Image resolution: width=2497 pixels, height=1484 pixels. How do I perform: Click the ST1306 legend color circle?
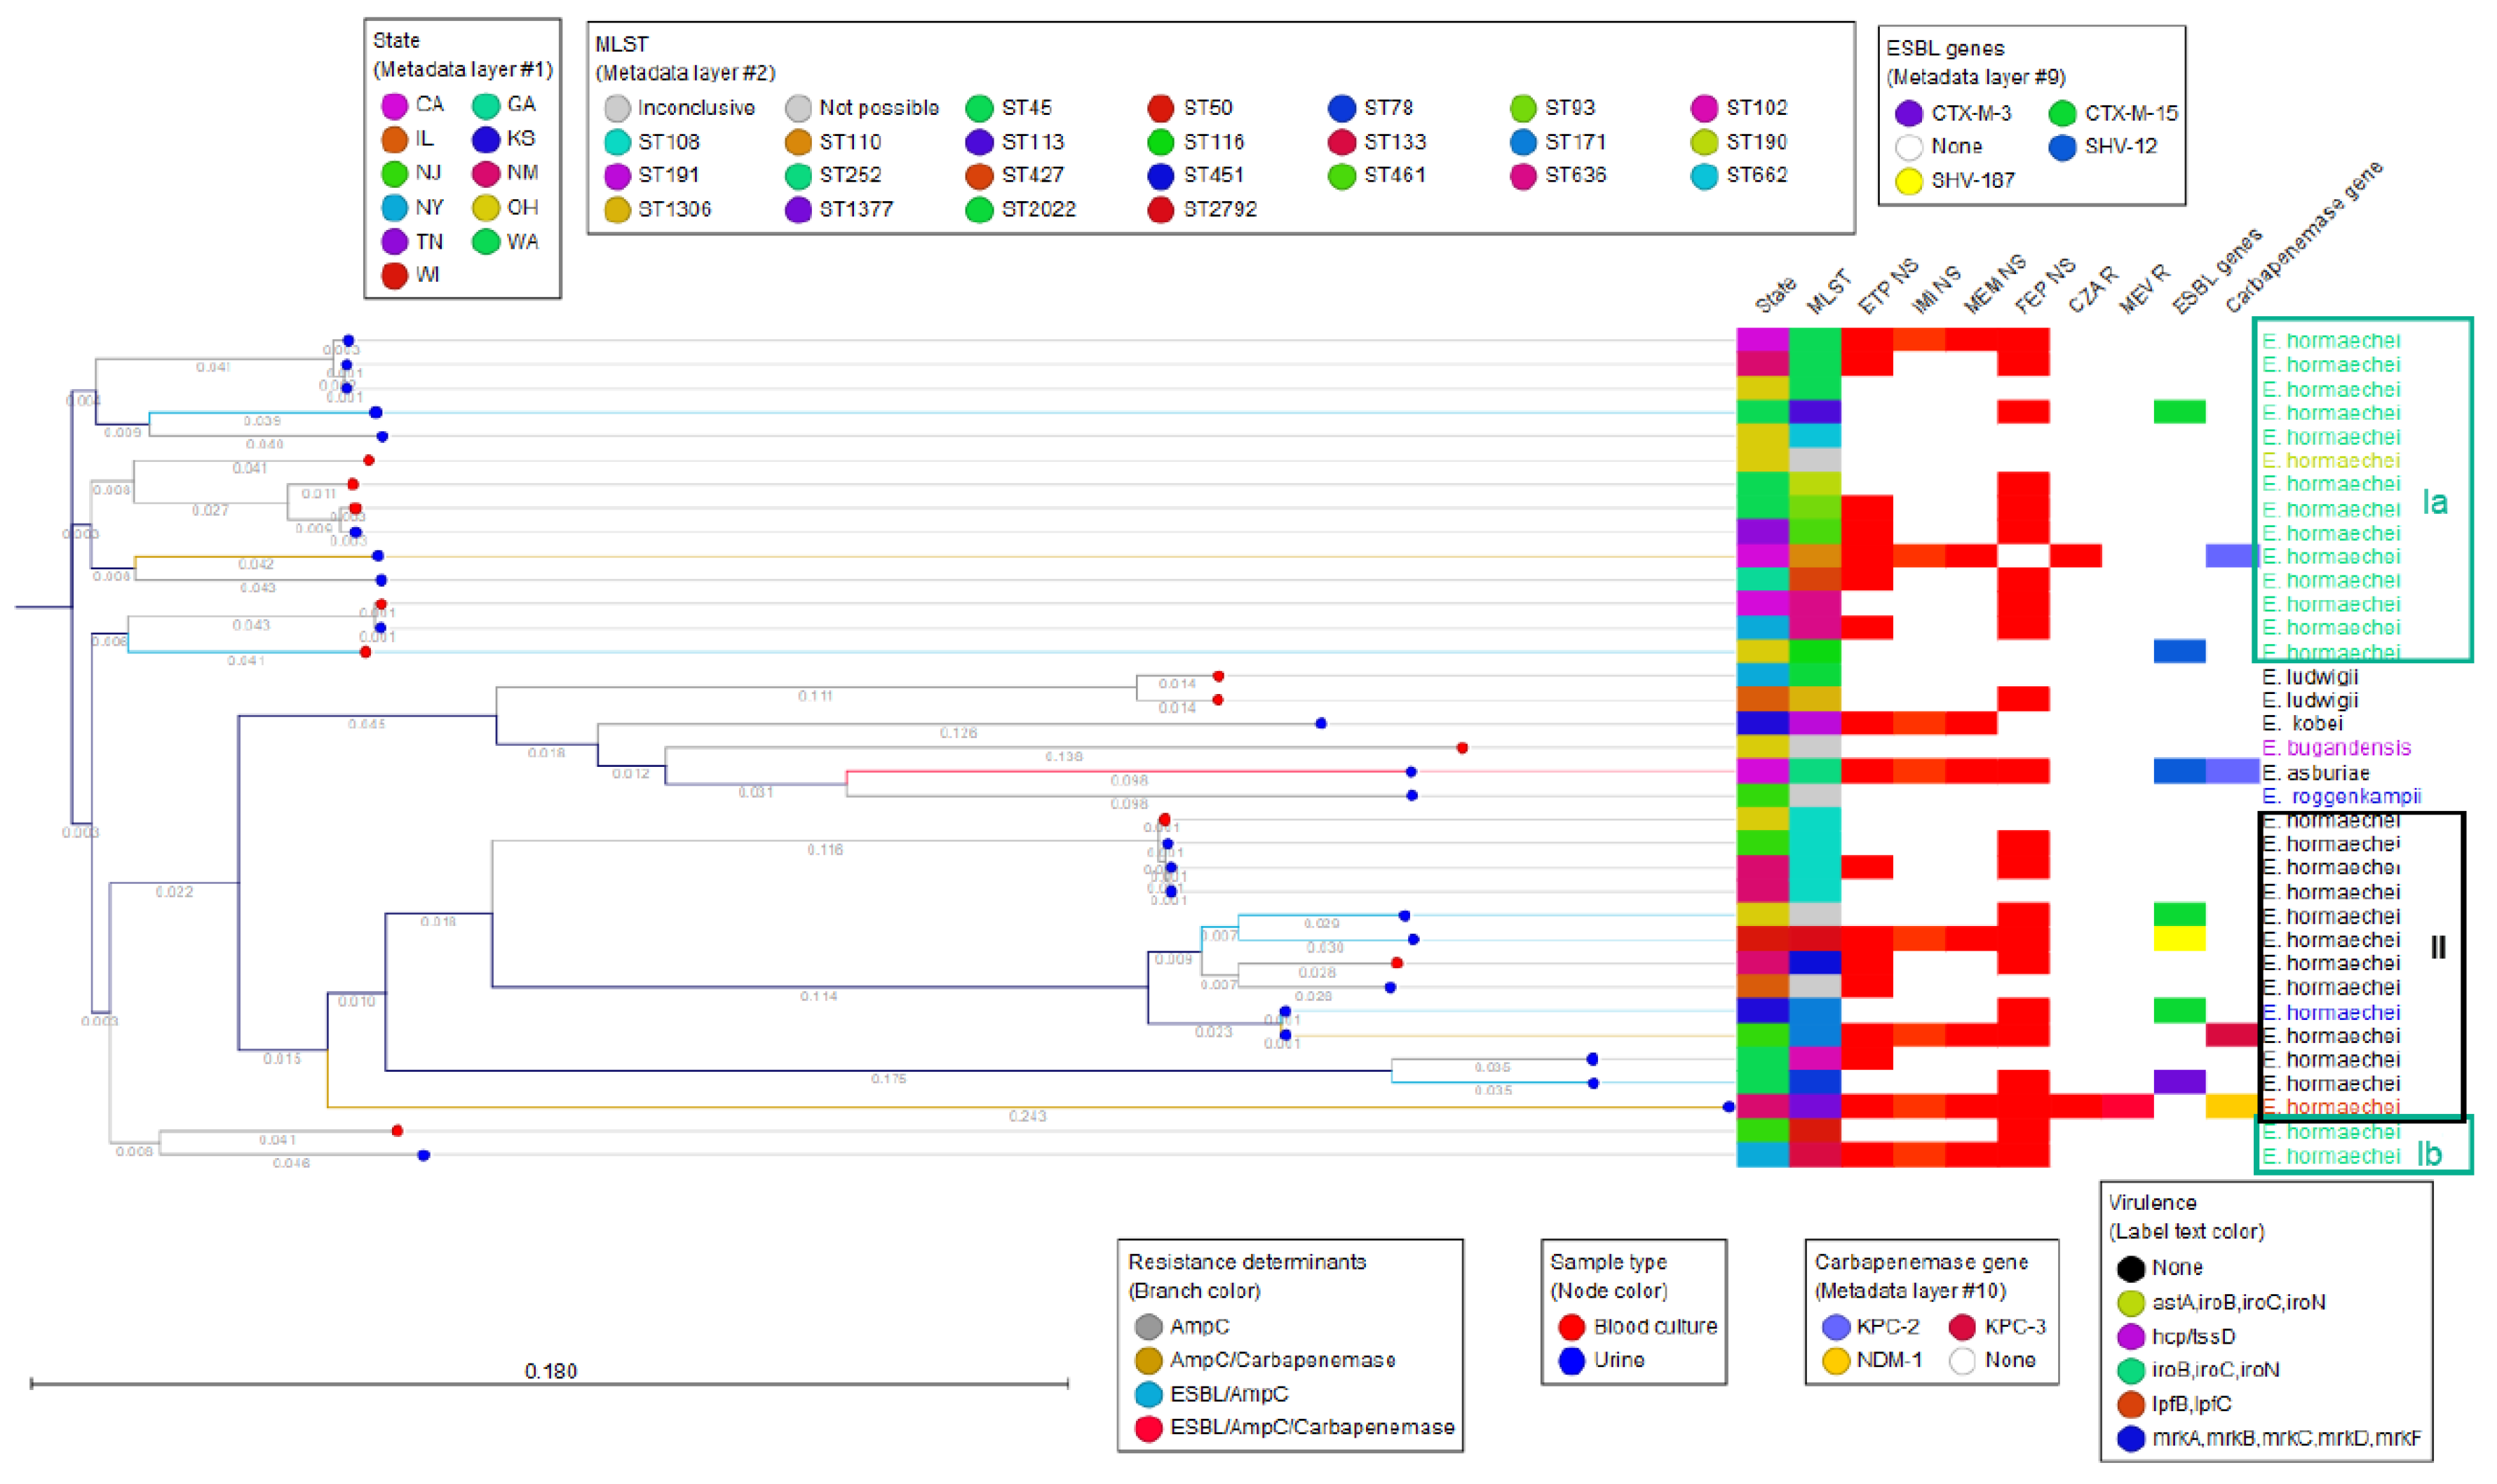coord(617,210)
